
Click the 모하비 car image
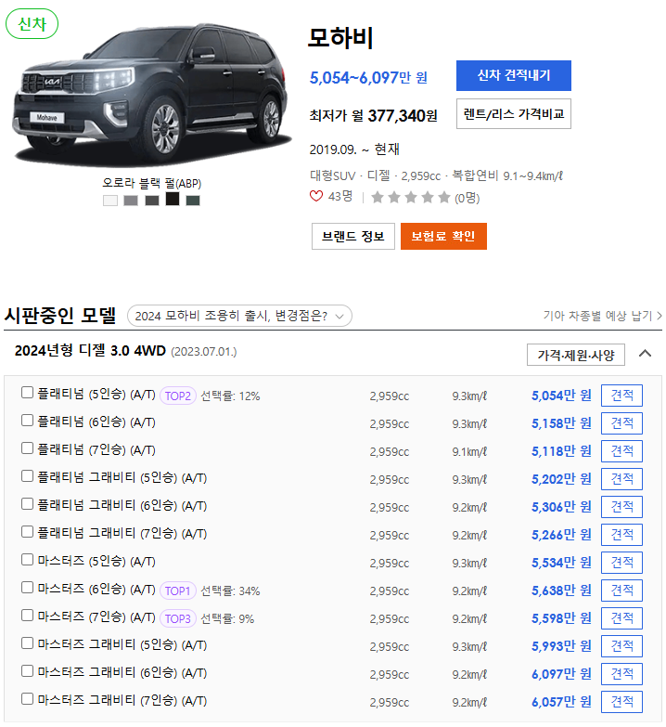[x=150, y=95]
